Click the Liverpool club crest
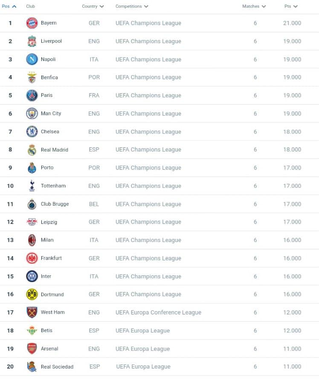 click(x=32, y=41)
